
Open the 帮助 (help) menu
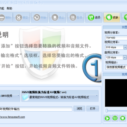click(9, 8)
